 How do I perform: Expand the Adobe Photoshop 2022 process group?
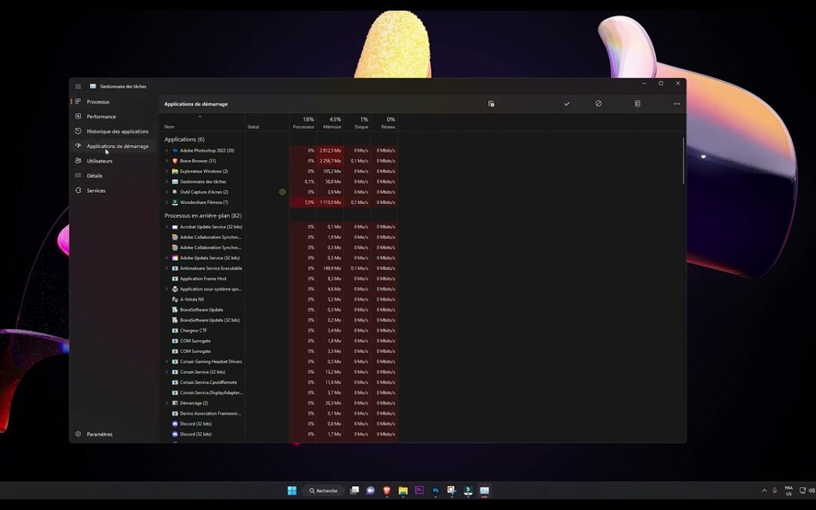coord(166,150)
